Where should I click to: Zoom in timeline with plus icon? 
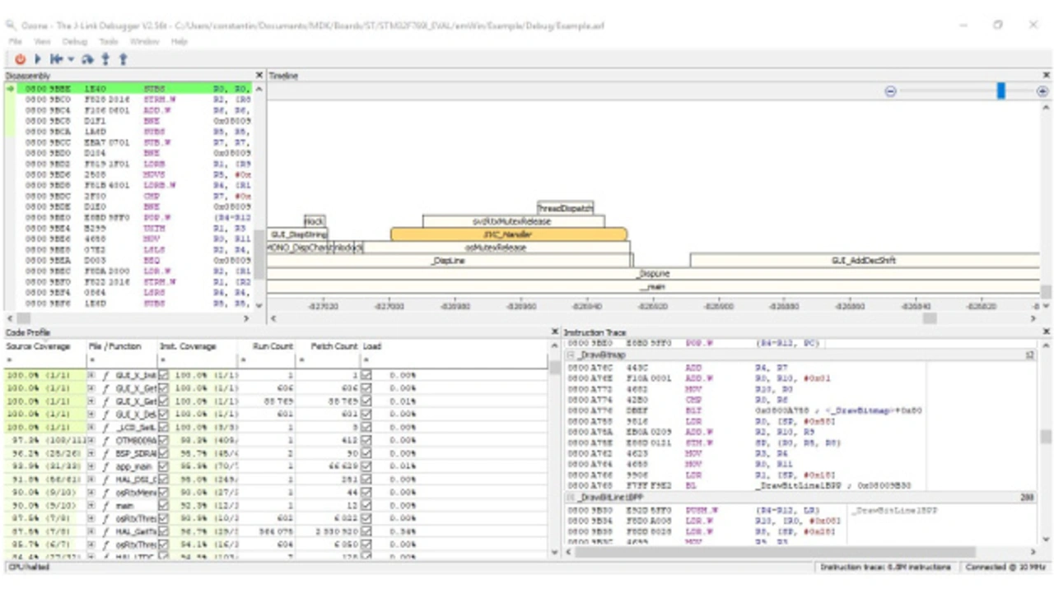[x=1042, y=91]
